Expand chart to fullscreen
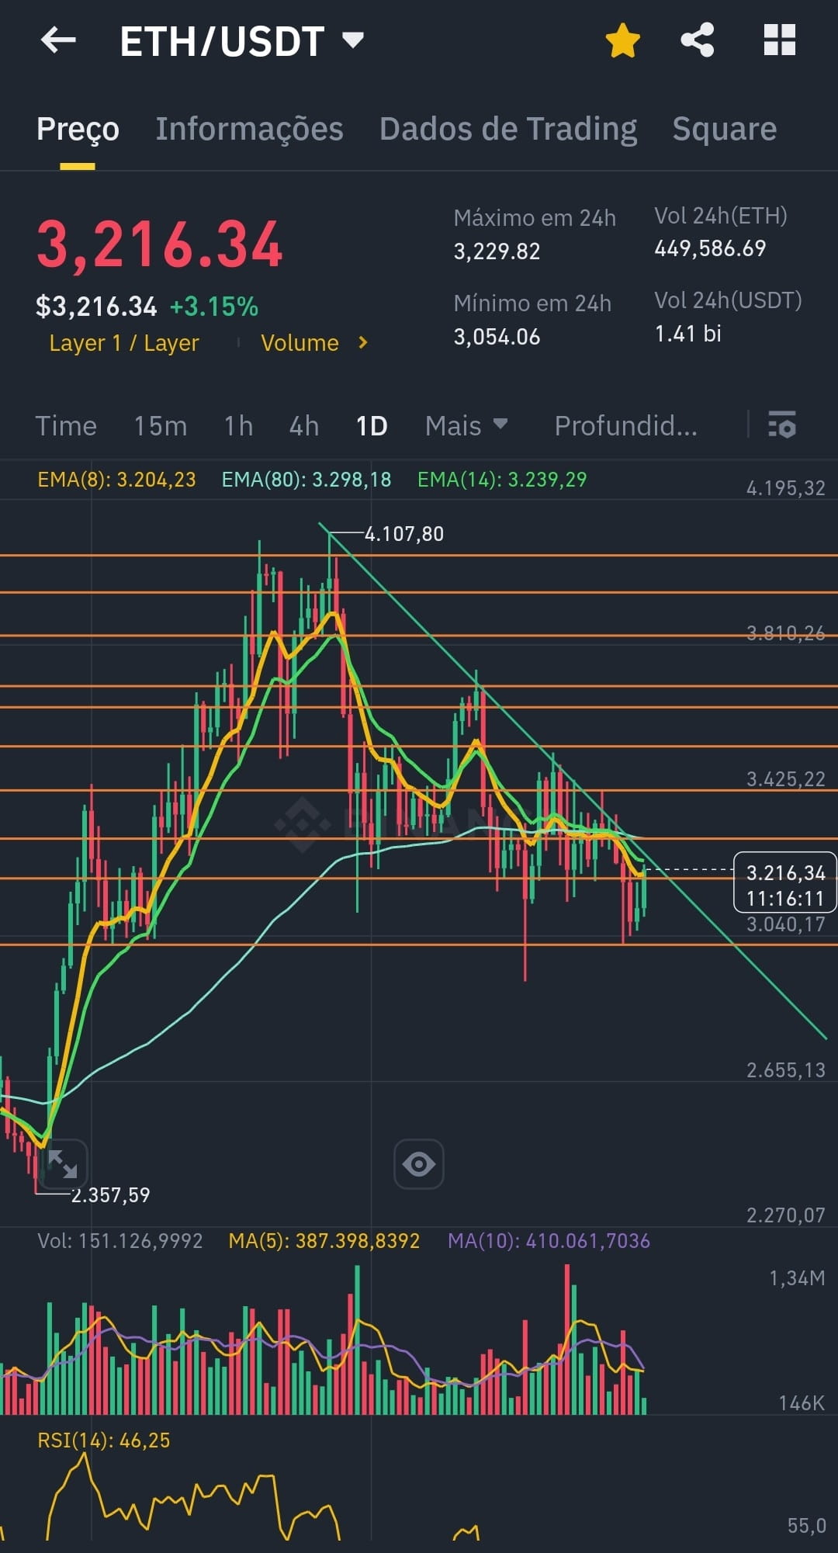The height and width of the screenshot is (1553, 838). tap(62, 1164)
